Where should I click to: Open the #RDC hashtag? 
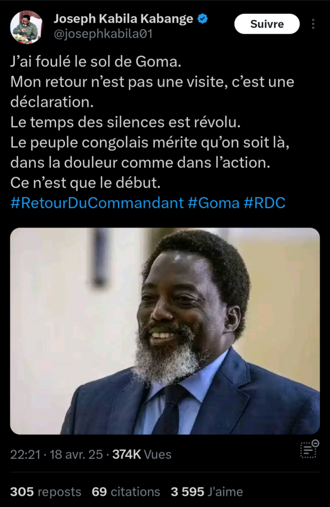[x=264, y=203]
